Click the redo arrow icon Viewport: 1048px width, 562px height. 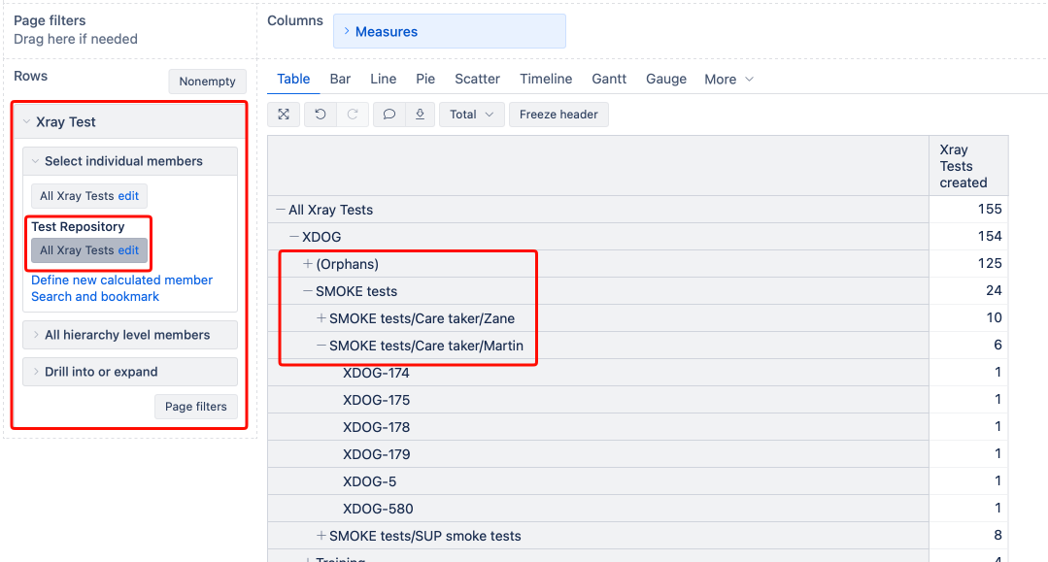coord(353,115)
